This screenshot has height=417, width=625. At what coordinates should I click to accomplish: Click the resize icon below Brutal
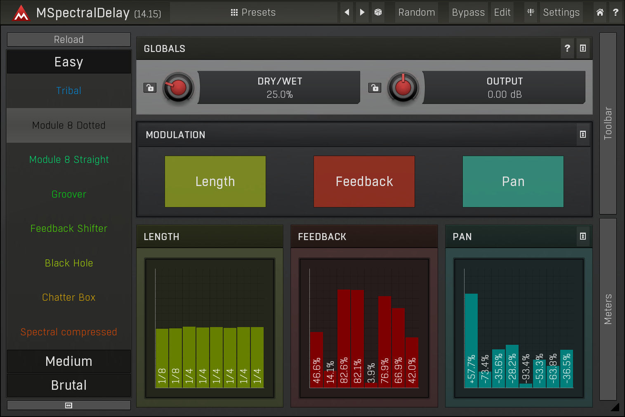tap(68, 405)
